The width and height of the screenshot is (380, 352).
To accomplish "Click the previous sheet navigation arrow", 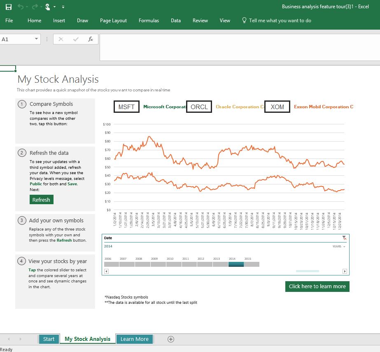I will 9,339.
